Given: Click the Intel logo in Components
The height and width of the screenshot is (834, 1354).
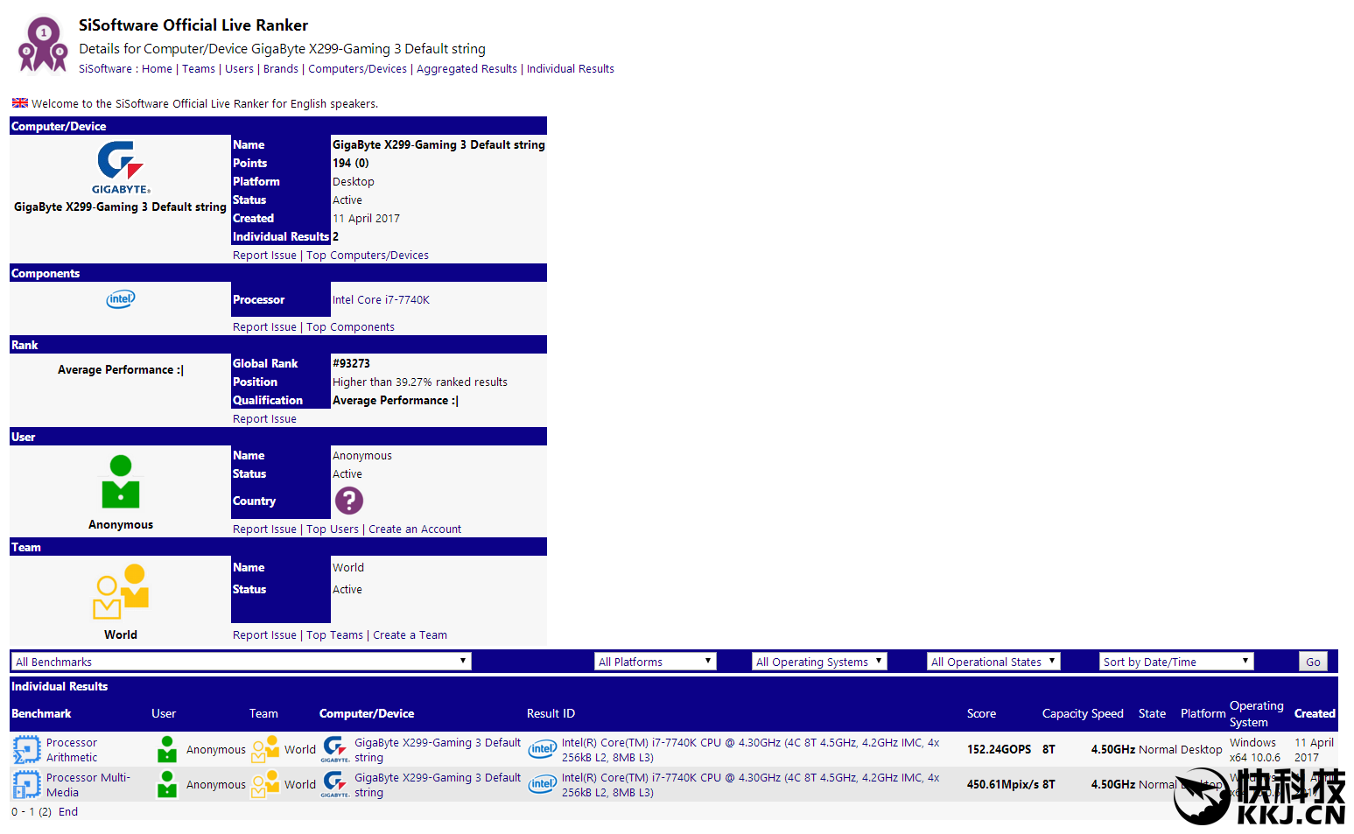Looking at the screenshot, I should [121, 299].
